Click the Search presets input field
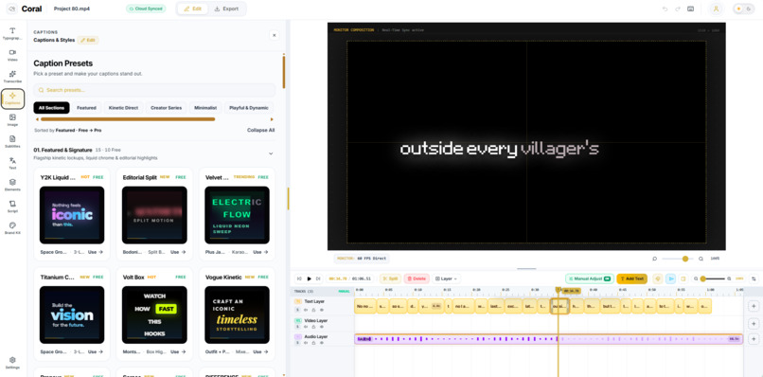This screenshot has width=763, height=377. [154, 90]
